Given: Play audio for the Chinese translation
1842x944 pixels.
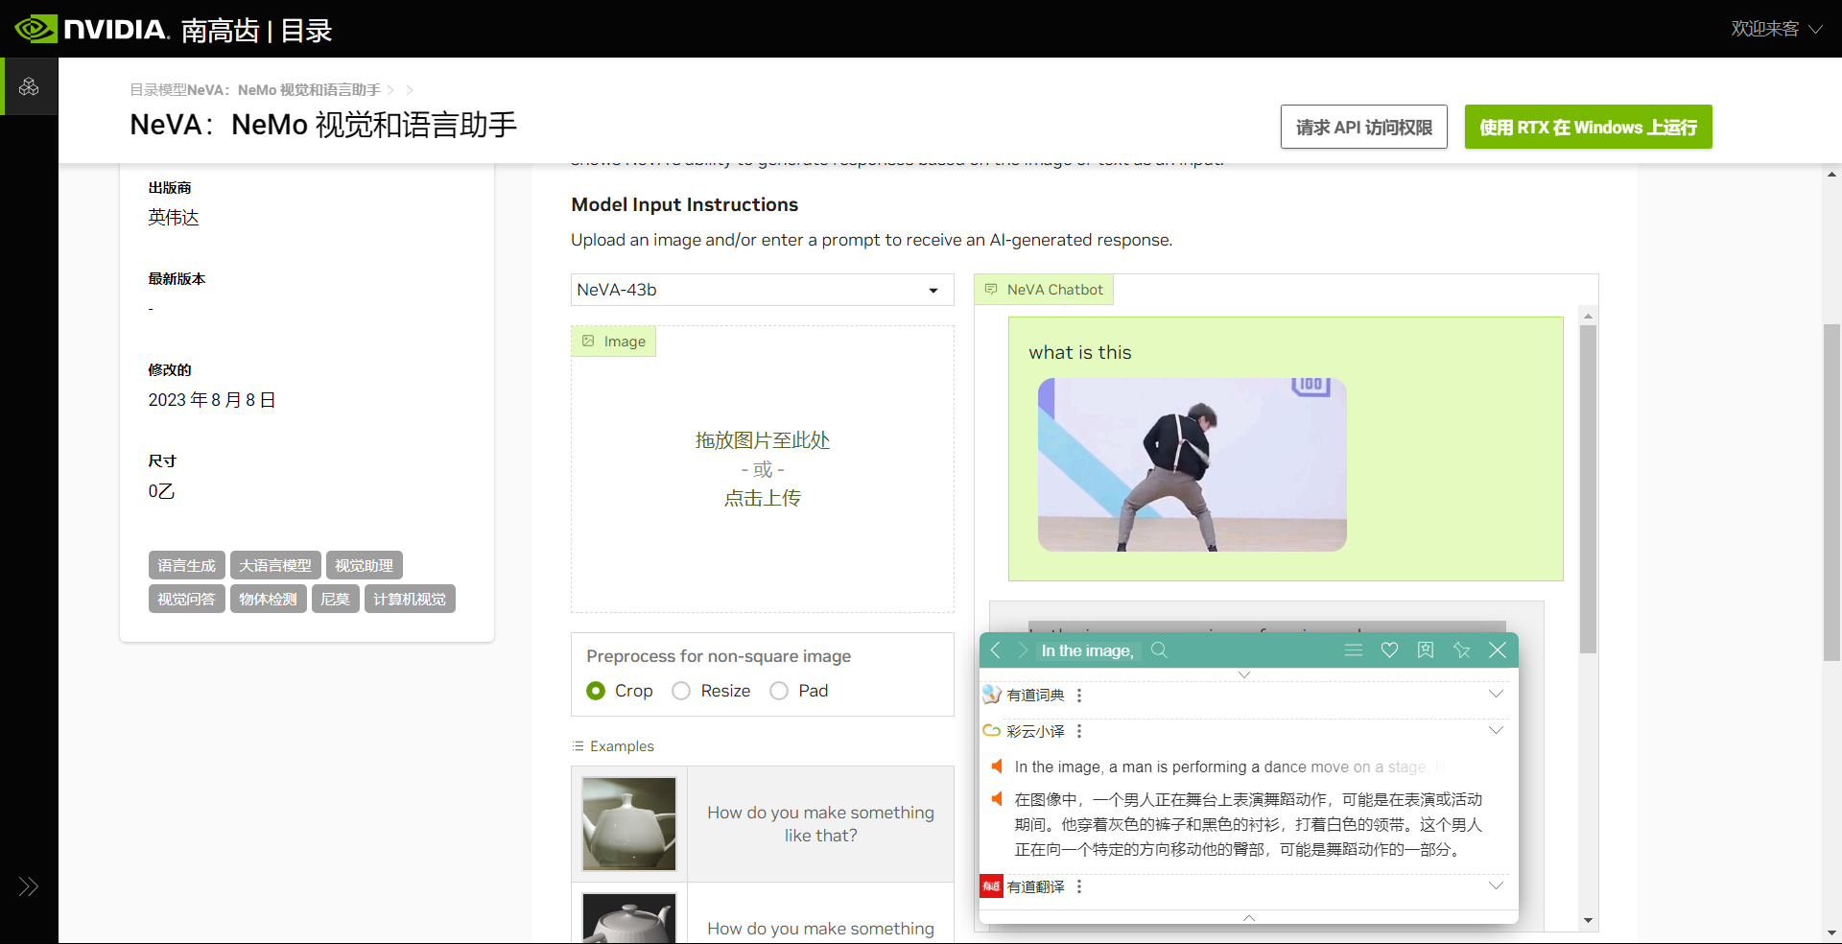Looking at the screenshot, I should click(997, 799).
